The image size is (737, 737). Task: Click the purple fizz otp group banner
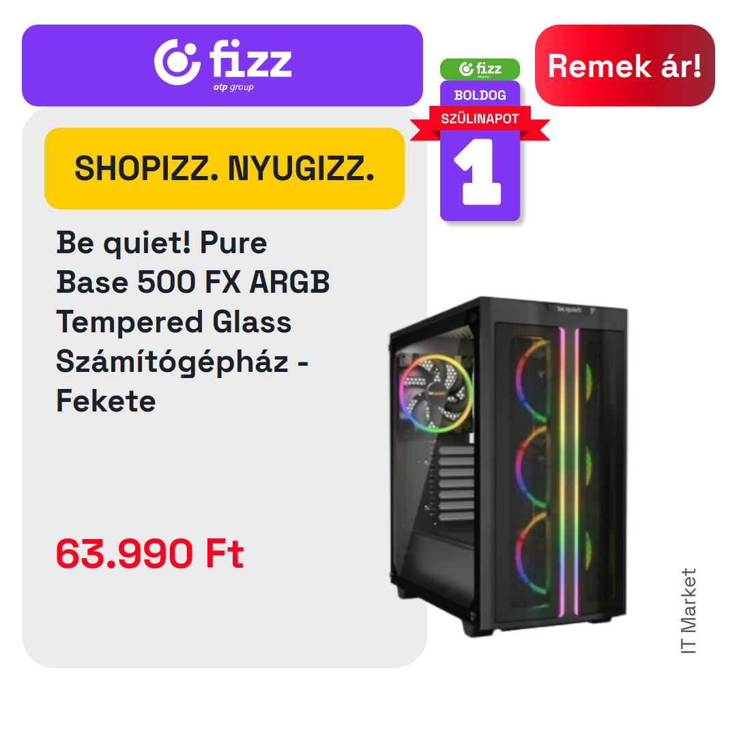pos(222,66)
